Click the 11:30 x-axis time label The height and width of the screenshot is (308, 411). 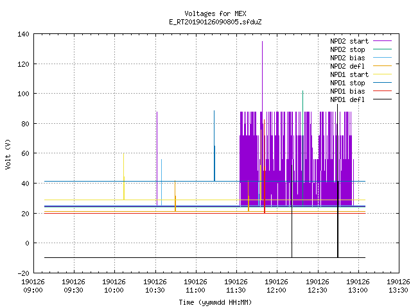[236, 290]
